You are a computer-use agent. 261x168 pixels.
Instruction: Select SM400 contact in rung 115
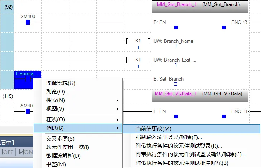[28, 112]
